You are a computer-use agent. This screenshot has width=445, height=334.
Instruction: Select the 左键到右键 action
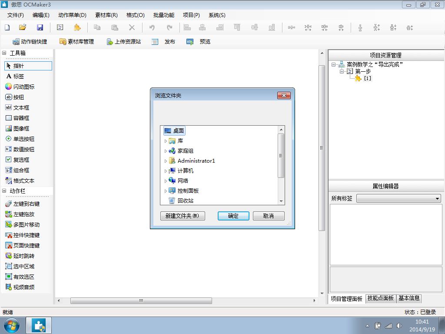23,204
